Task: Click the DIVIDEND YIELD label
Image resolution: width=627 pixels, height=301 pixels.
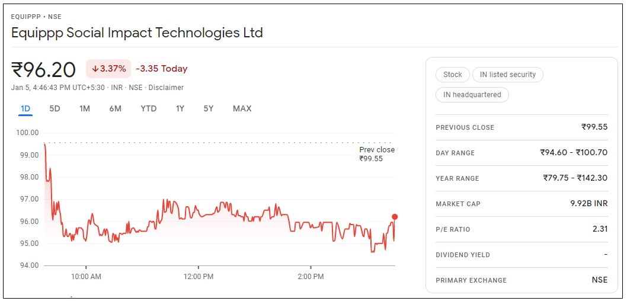Action: click(x=463, y=255)
